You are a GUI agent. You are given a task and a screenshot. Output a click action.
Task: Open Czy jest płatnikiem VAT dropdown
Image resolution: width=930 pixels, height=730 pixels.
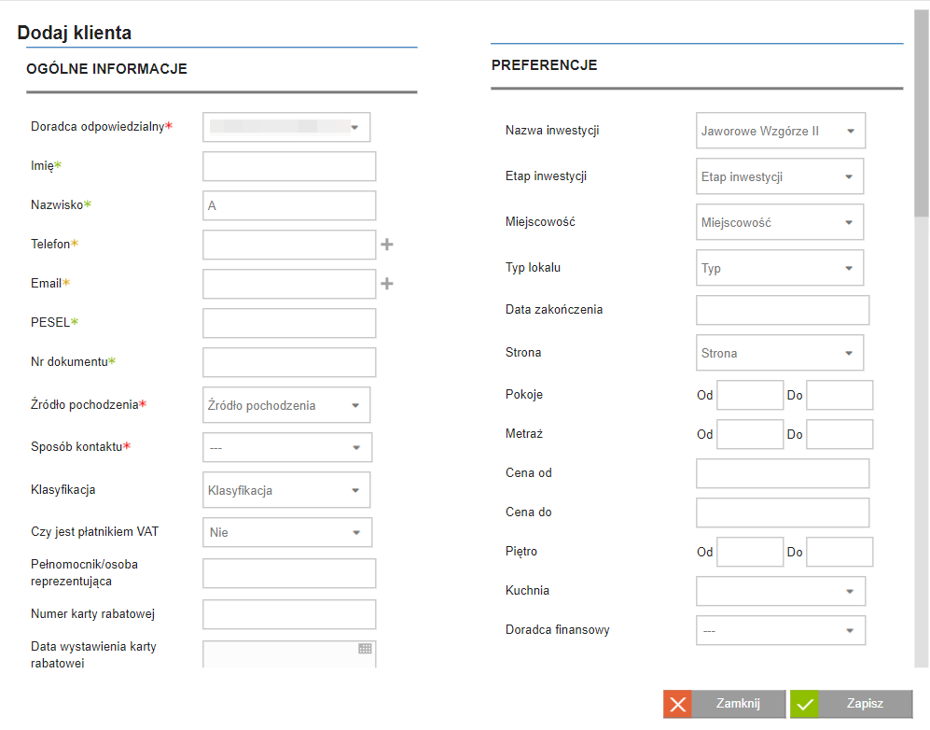[x=287, y=532]
